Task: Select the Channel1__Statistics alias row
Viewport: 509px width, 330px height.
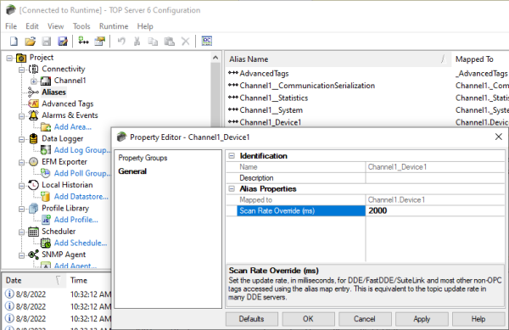Action: 274,98
